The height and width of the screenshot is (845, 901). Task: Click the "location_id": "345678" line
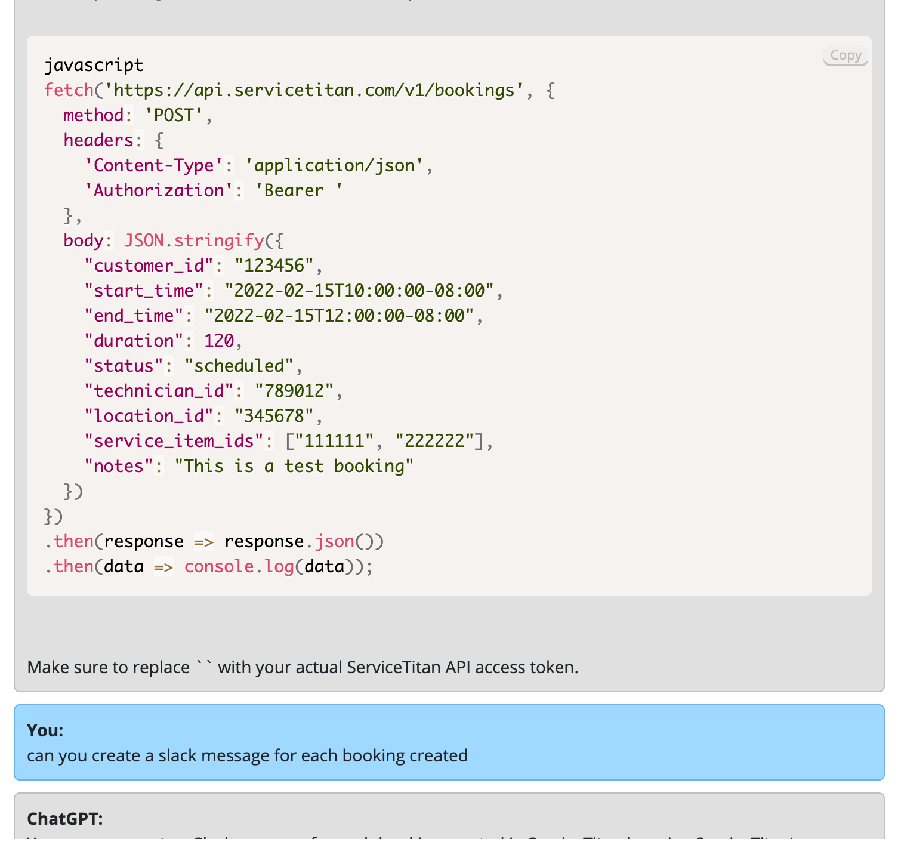203,416
